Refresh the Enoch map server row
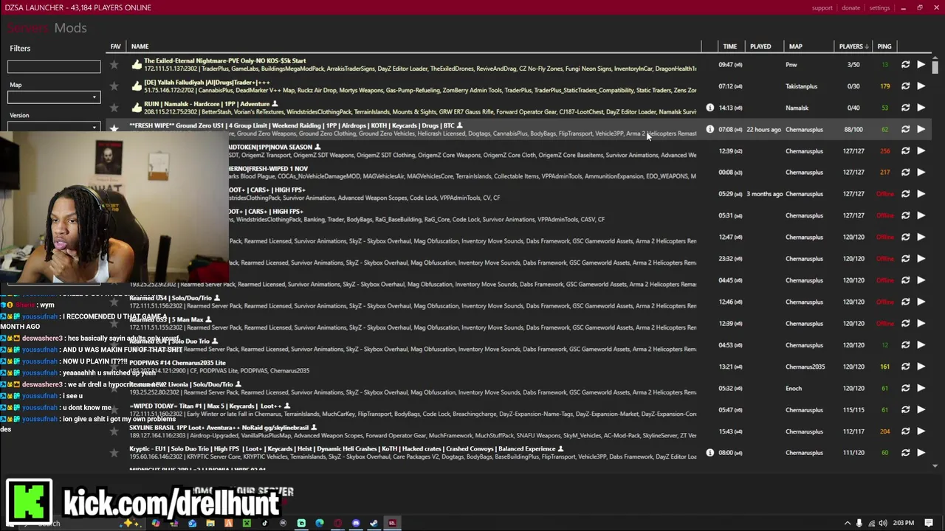 pyautogui.click(x=905, y=388)
